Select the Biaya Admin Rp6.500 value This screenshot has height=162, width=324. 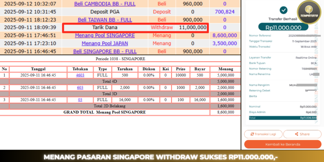[311, 112]
